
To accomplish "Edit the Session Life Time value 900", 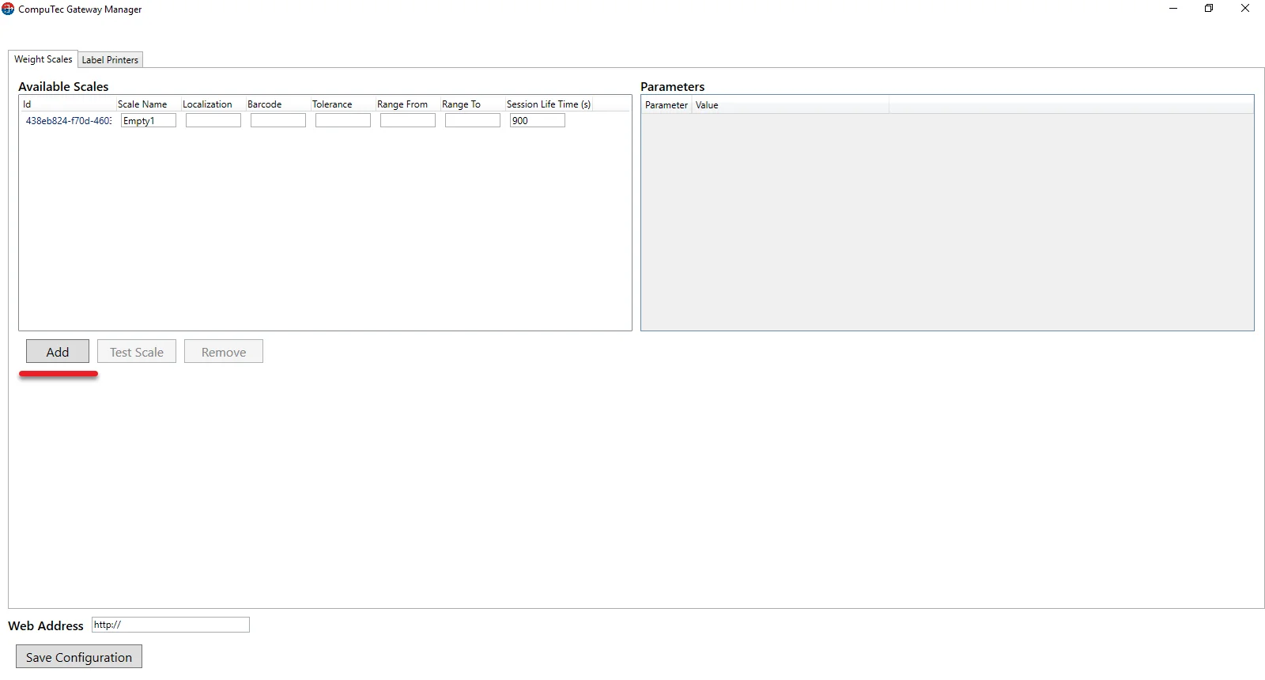I will click(x=537, y=121).
